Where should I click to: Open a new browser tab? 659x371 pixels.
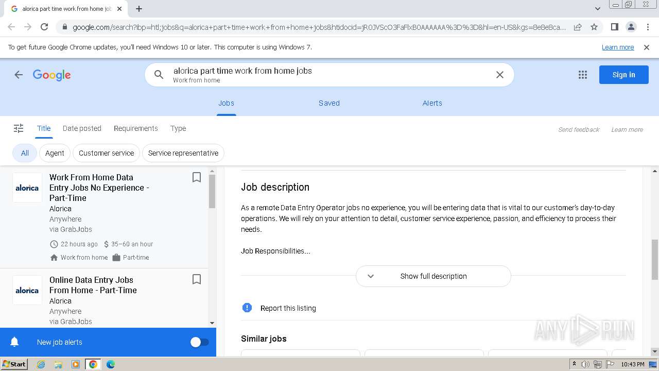click(x=139, y=9)
